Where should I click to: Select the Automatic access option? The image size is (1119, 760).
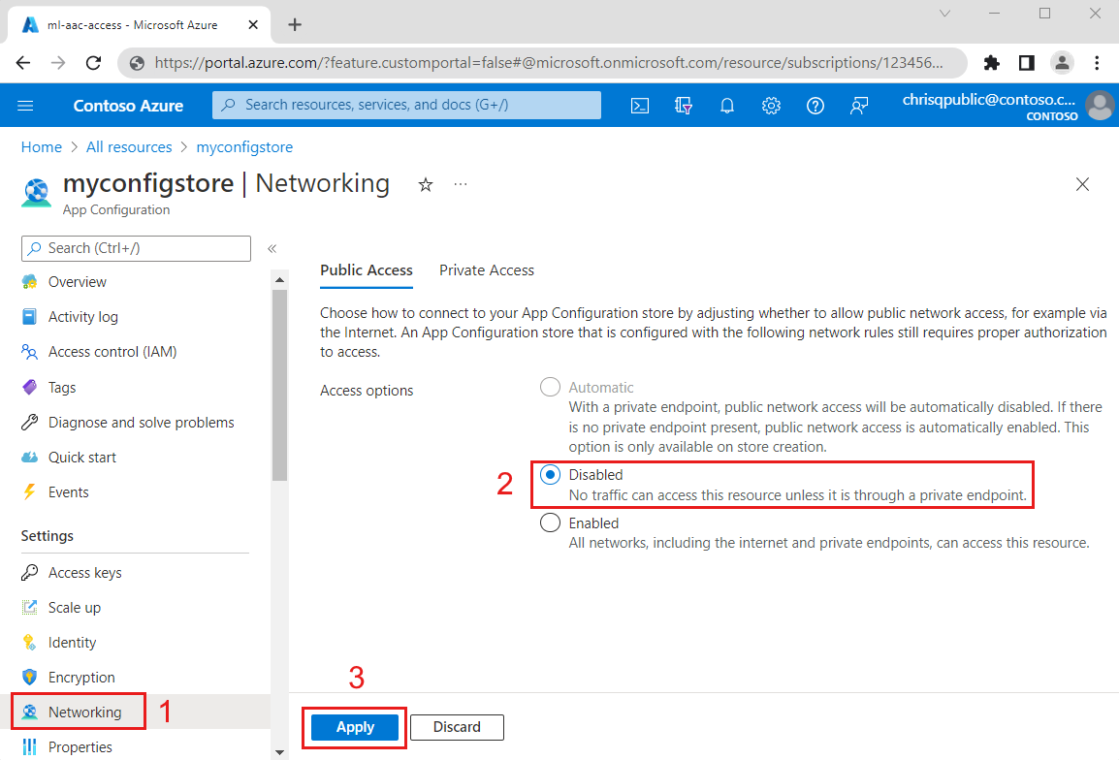pyautogui.click(x=550, y=386)
